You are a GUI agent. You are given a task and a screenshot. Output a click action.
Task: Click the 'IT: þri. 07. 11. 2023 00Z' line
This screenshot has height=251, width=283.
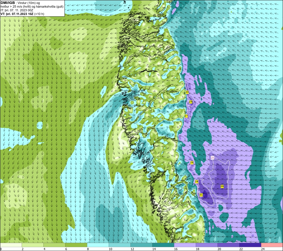coord(17,10)
